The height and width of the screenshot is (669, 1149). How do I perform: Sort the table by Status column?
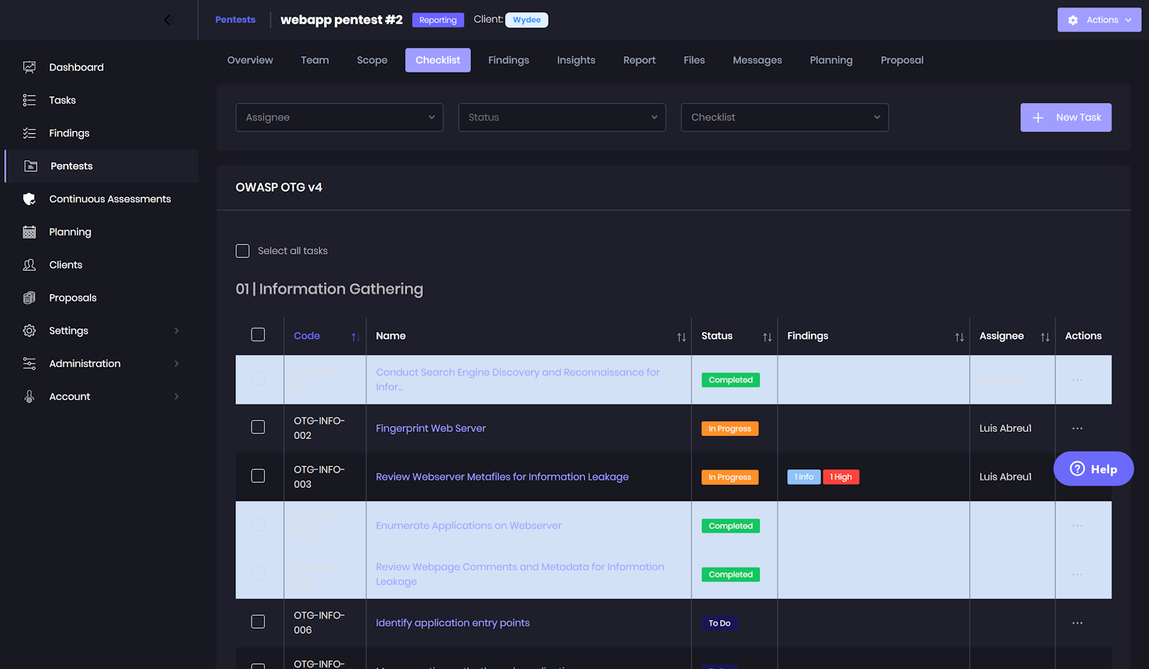pyautogui.click(x=767, y=337)
